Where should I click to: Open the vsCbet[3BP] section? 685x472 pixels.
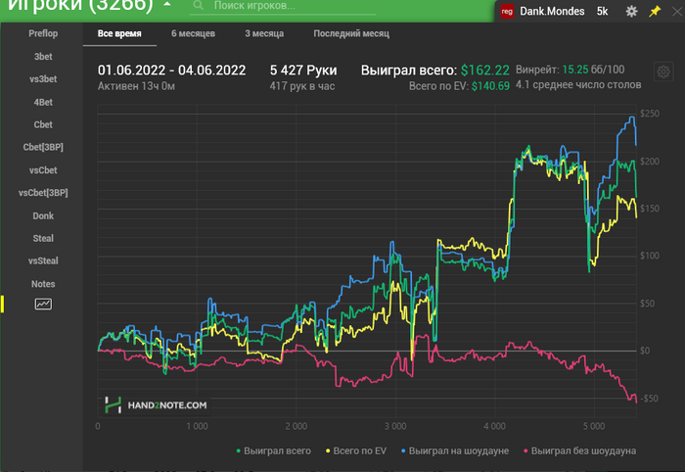tap(43, 193)
